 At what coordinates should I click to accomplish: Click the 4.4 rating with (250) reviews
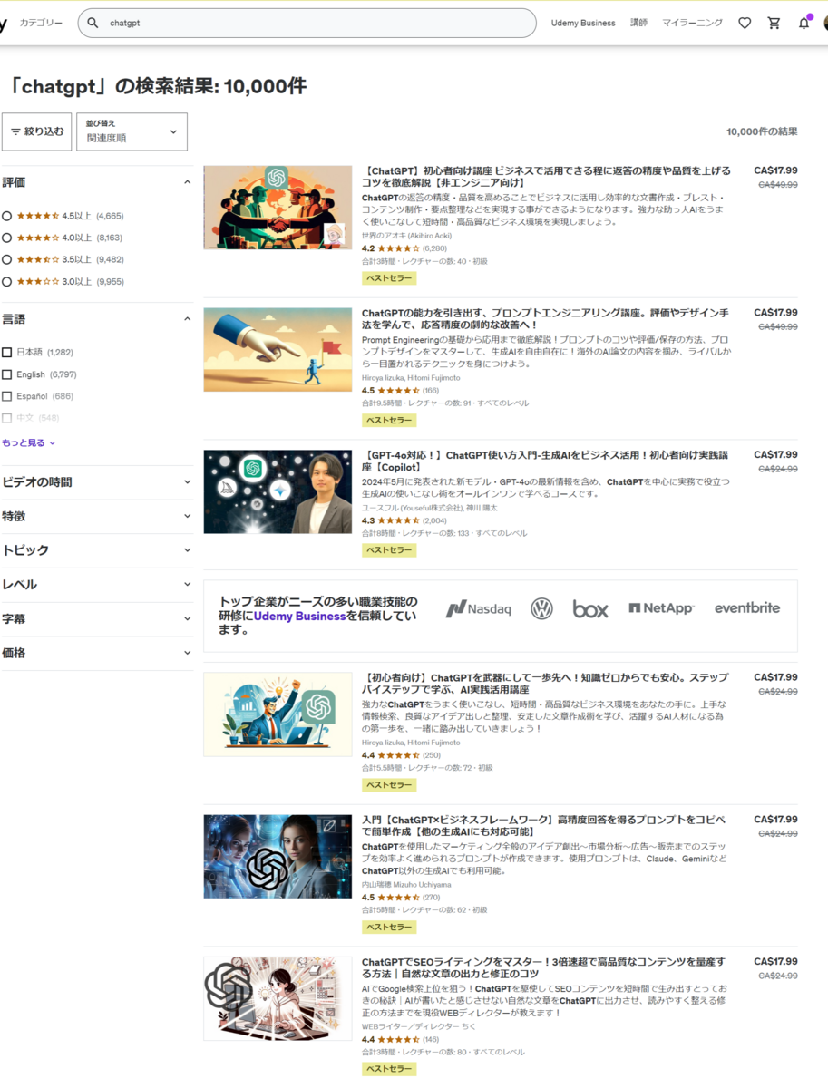(x=401, y=755)
